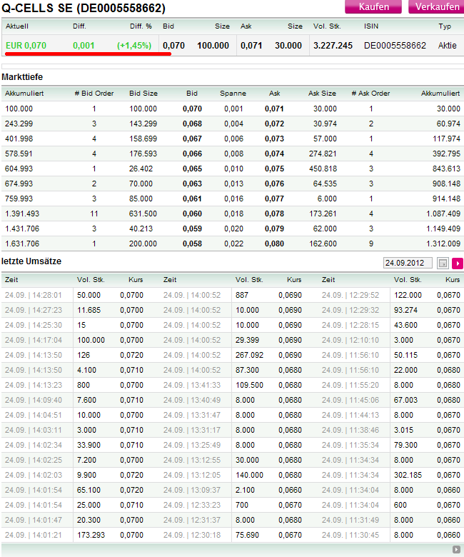The image size is (464, 557).
Task: Click the Bid Size column header
Action: click(143, 94)
